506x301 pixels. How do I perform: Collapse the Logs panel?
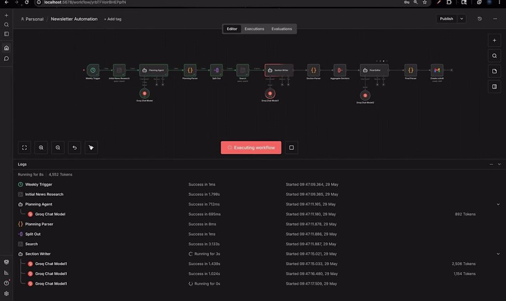tap(499, 164)
